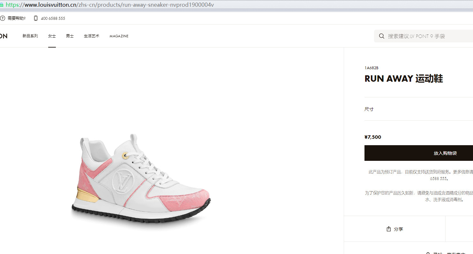The image size is (473, 254).
Task: Click the search magnifier icon
Action: tap(381, 36)
